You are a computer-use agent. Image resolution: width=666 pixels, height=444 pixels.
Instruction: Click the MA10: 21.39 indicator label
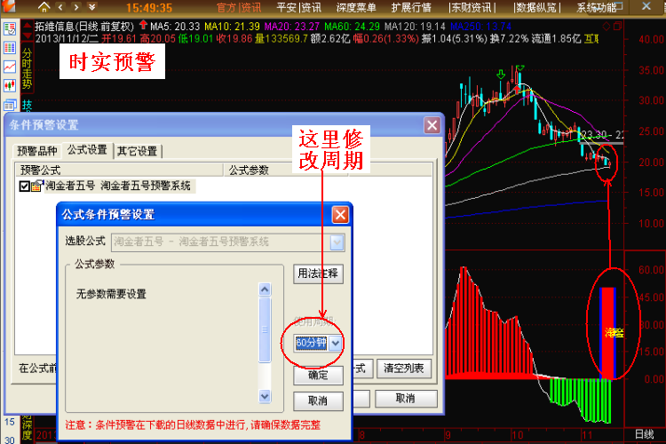coord(232,27)
